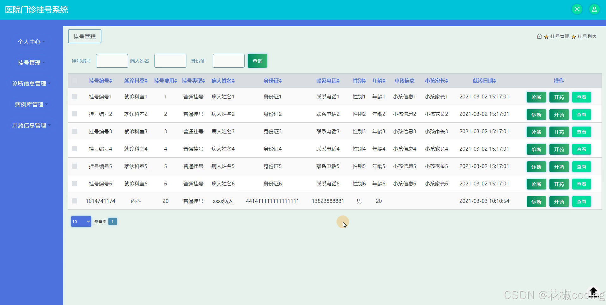Open the rows-per-page dropdown showing 10

[x=81, y=221]
